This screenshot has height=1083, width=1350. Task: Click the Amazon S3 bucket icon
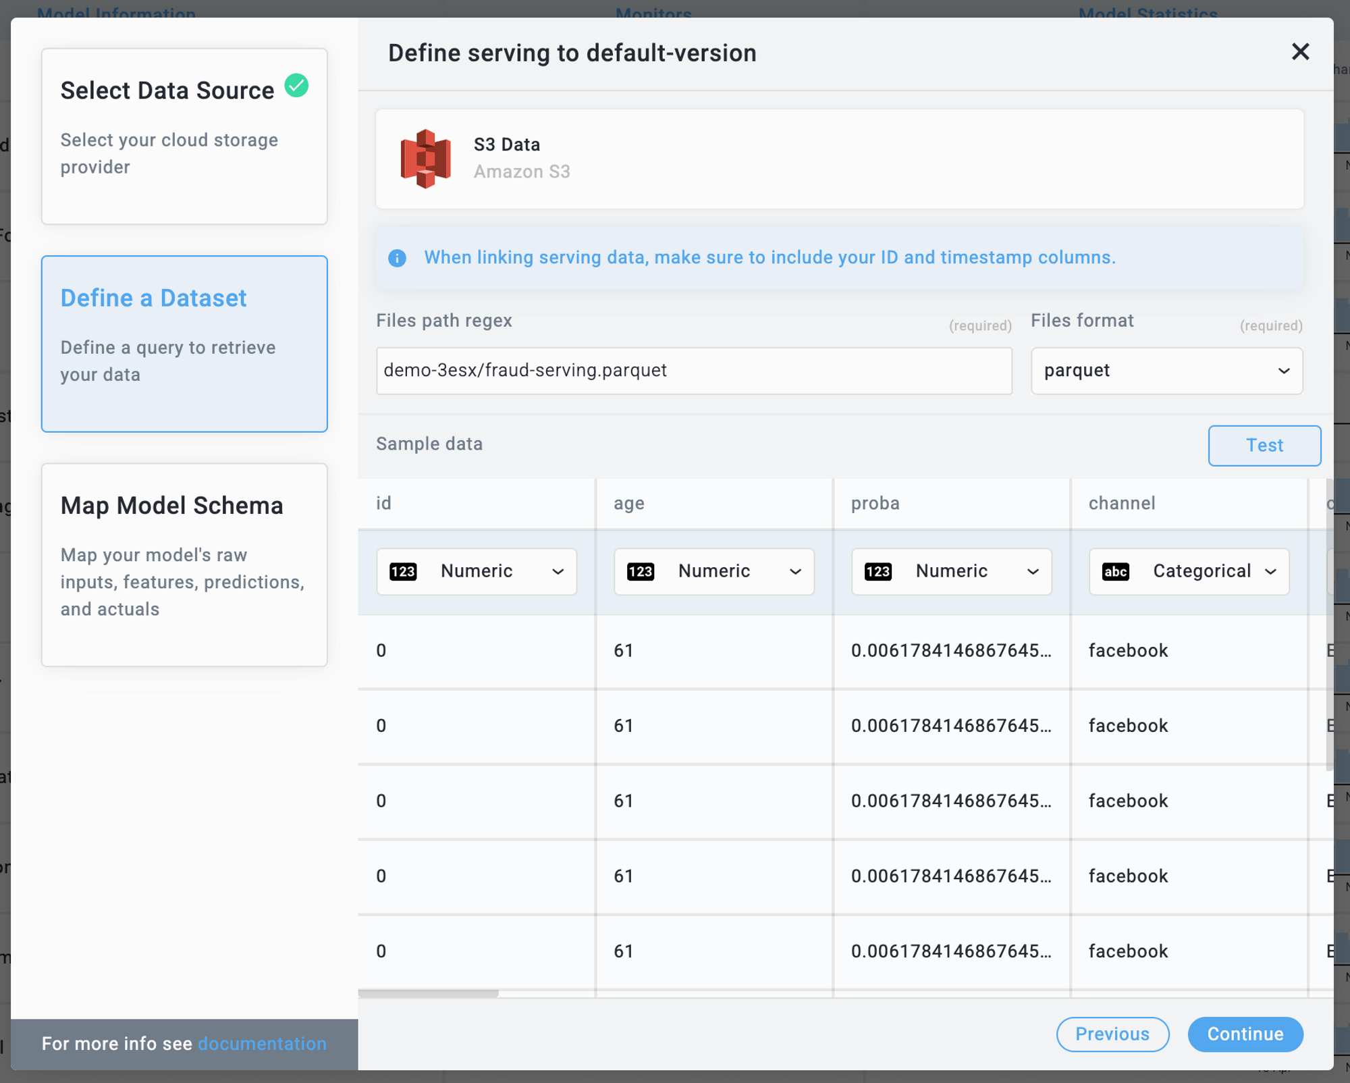click(x=425, y=159)
